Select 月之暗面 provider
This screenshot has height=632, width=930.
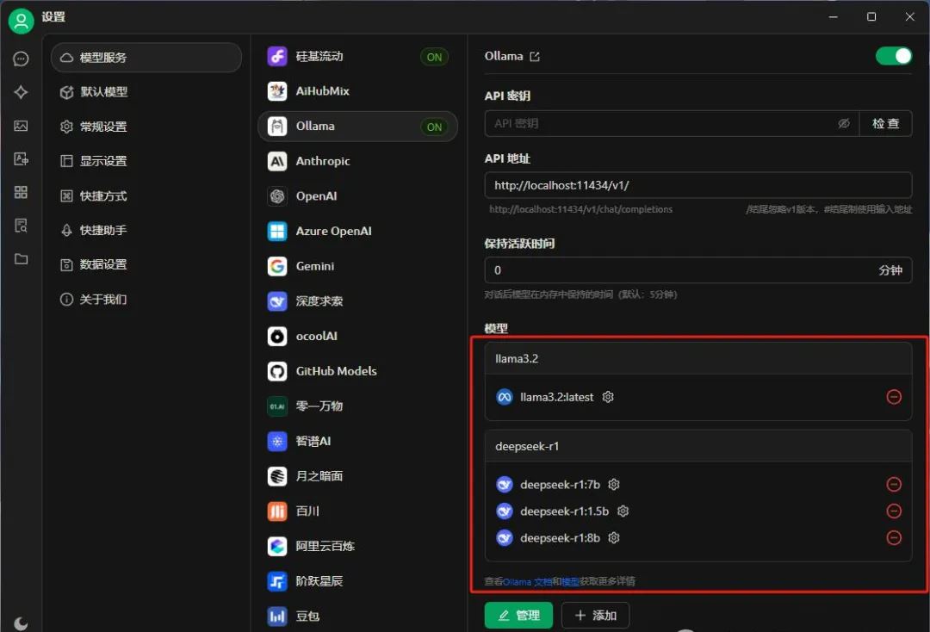tap(357, 475)
